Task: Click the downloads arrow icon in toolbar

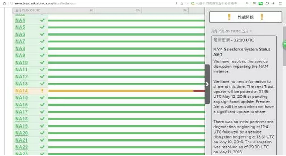Action: pyautogui.click(x=274, y=3)
